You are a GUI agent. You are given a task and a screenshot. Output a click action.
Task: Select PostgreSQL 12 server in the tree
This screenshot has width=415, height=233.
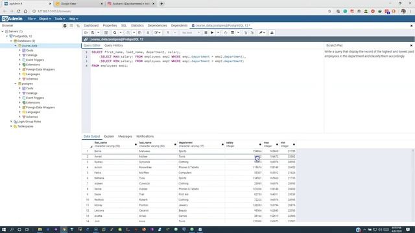[x=23, y=36]
